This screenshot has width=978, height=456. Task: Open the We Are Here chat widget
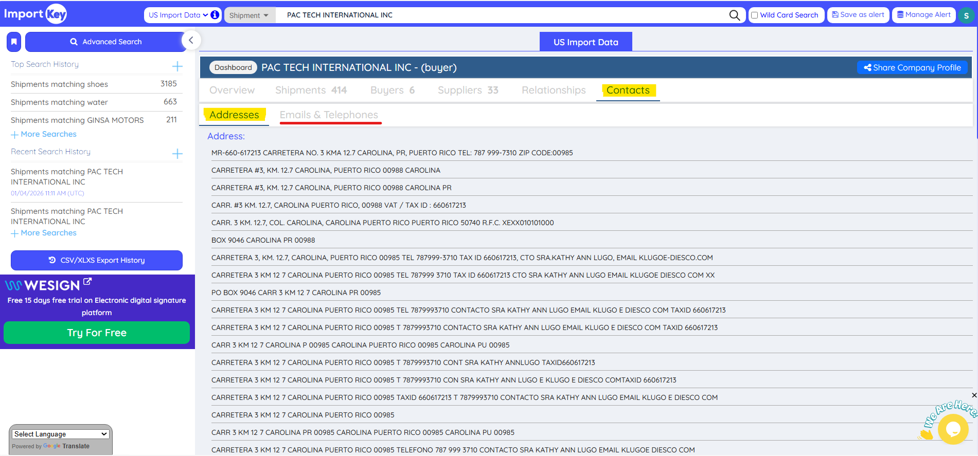tap(952, 429)
